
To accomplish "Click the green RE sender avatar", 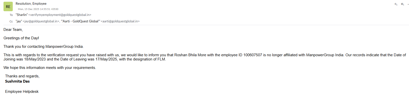I will pos(8,6).
